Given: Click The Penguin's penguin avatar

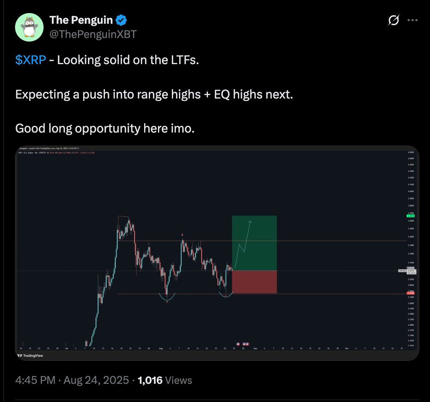Looking at the screenshot, I should click(29, 27).
